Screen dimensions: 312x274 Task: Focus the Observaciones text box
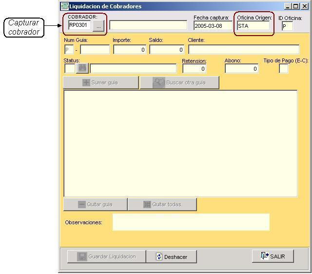pyautogui.click(x=191, y=222)
